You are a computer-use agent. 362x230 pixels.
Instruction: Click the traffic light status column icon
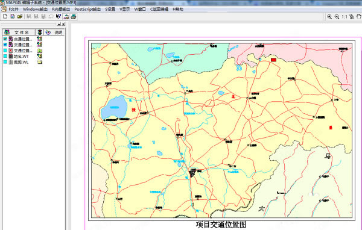40,33
